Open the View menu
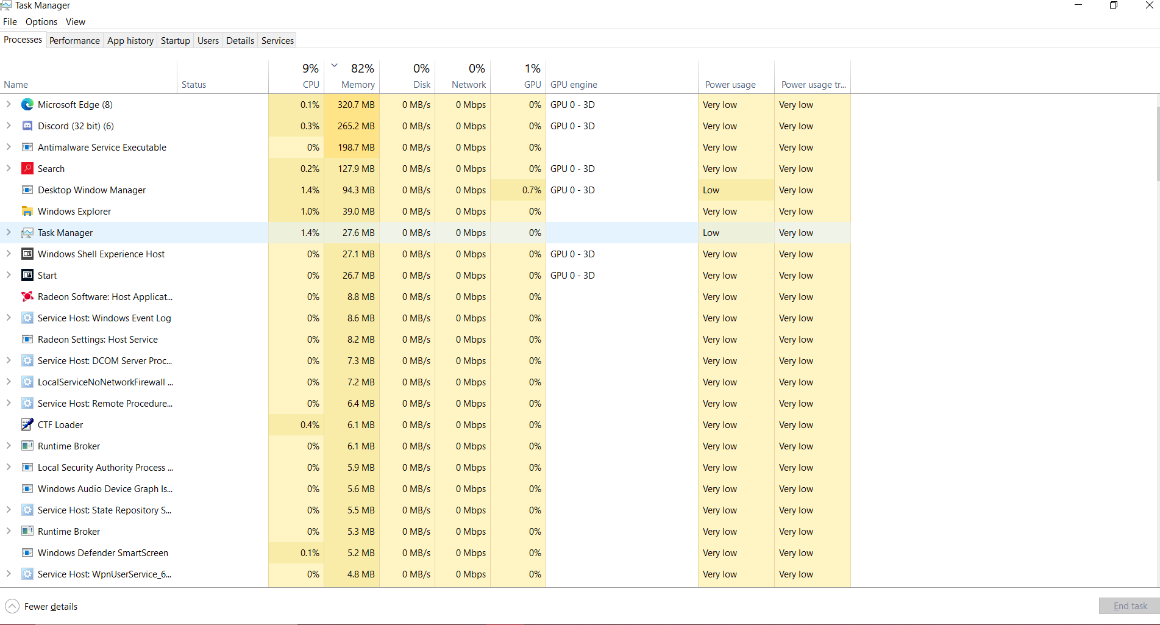 coord(76,22)
